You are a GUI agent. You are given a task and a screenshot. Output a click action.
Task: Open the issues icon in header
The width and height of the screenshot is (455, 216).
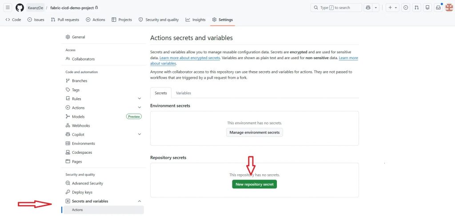[x=406, y=8]
